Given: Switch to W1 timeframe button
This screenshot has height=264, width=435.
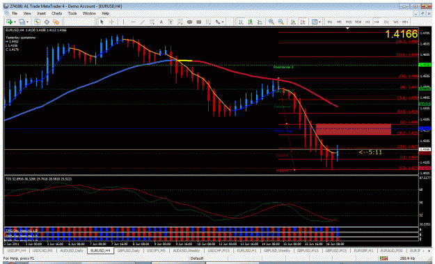Looking at the screenshot, I should [395, 22].
